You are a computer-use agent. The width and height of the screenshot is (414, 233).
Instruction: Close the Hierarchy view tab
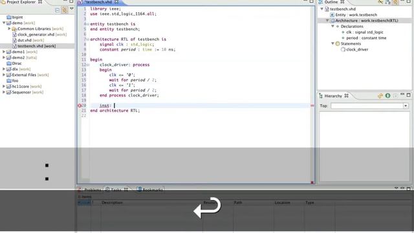tap(347, 96)
